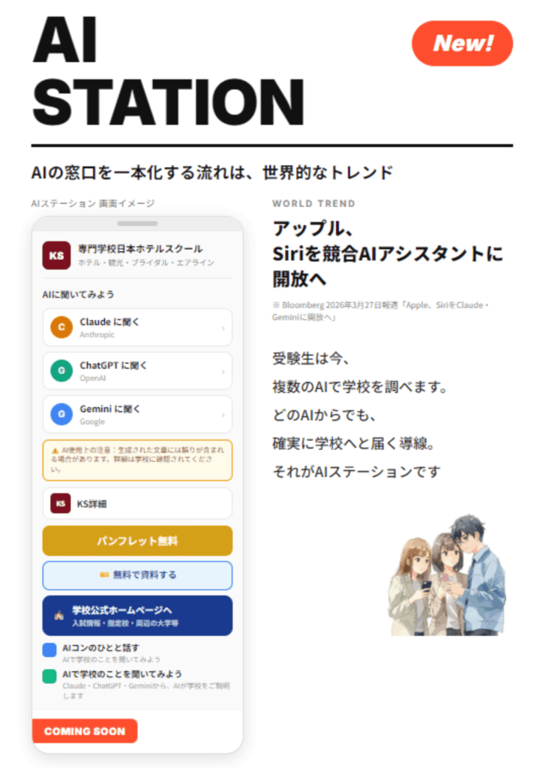The image size is (543, 768).
Task: Click the AI STATION title
Action: (x=168, y=71)
